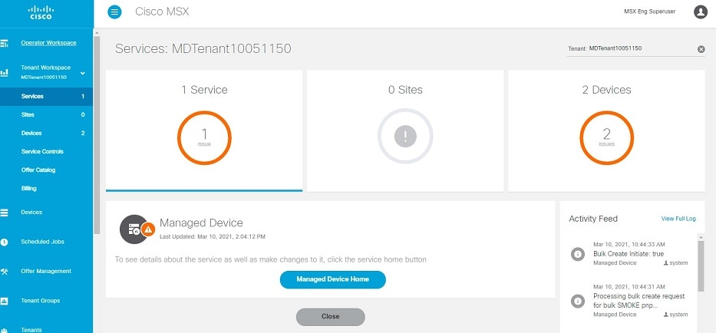This screenshot has height=333, width=716.
Task: Click the Close button
Action: point(331,317)
